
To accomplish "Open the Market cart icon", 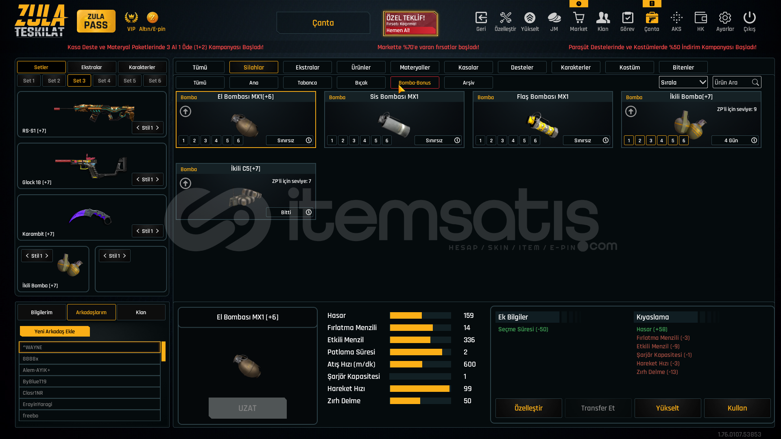I will click(578, 17).
